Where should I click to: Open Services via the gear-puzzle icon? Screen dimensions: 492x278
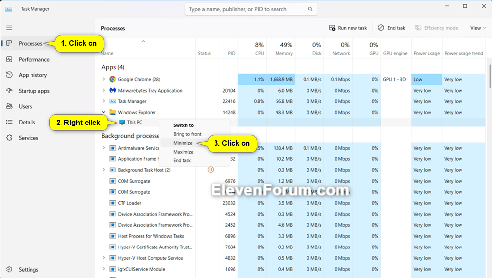[x=9, y=137]
